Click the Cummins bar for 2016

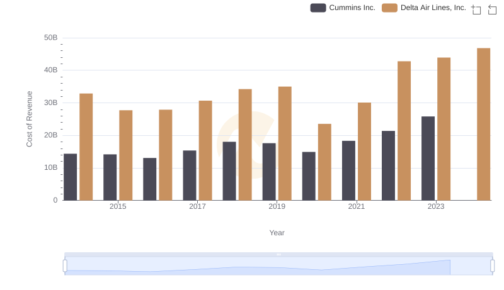(x=150, y=179)
